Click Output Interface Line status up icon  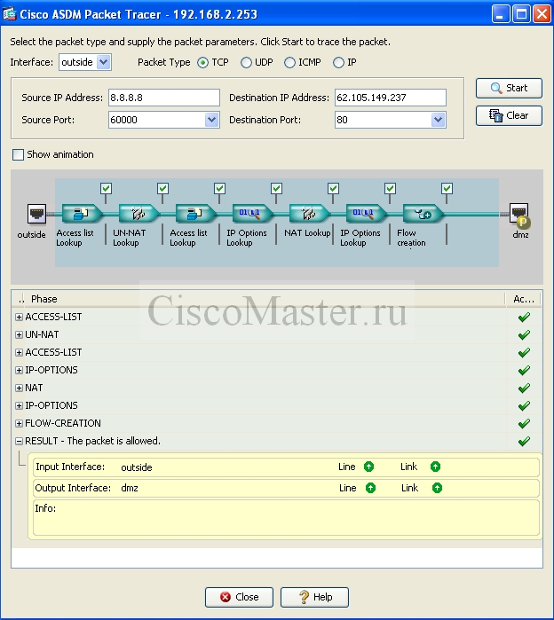tap(370, 488)
